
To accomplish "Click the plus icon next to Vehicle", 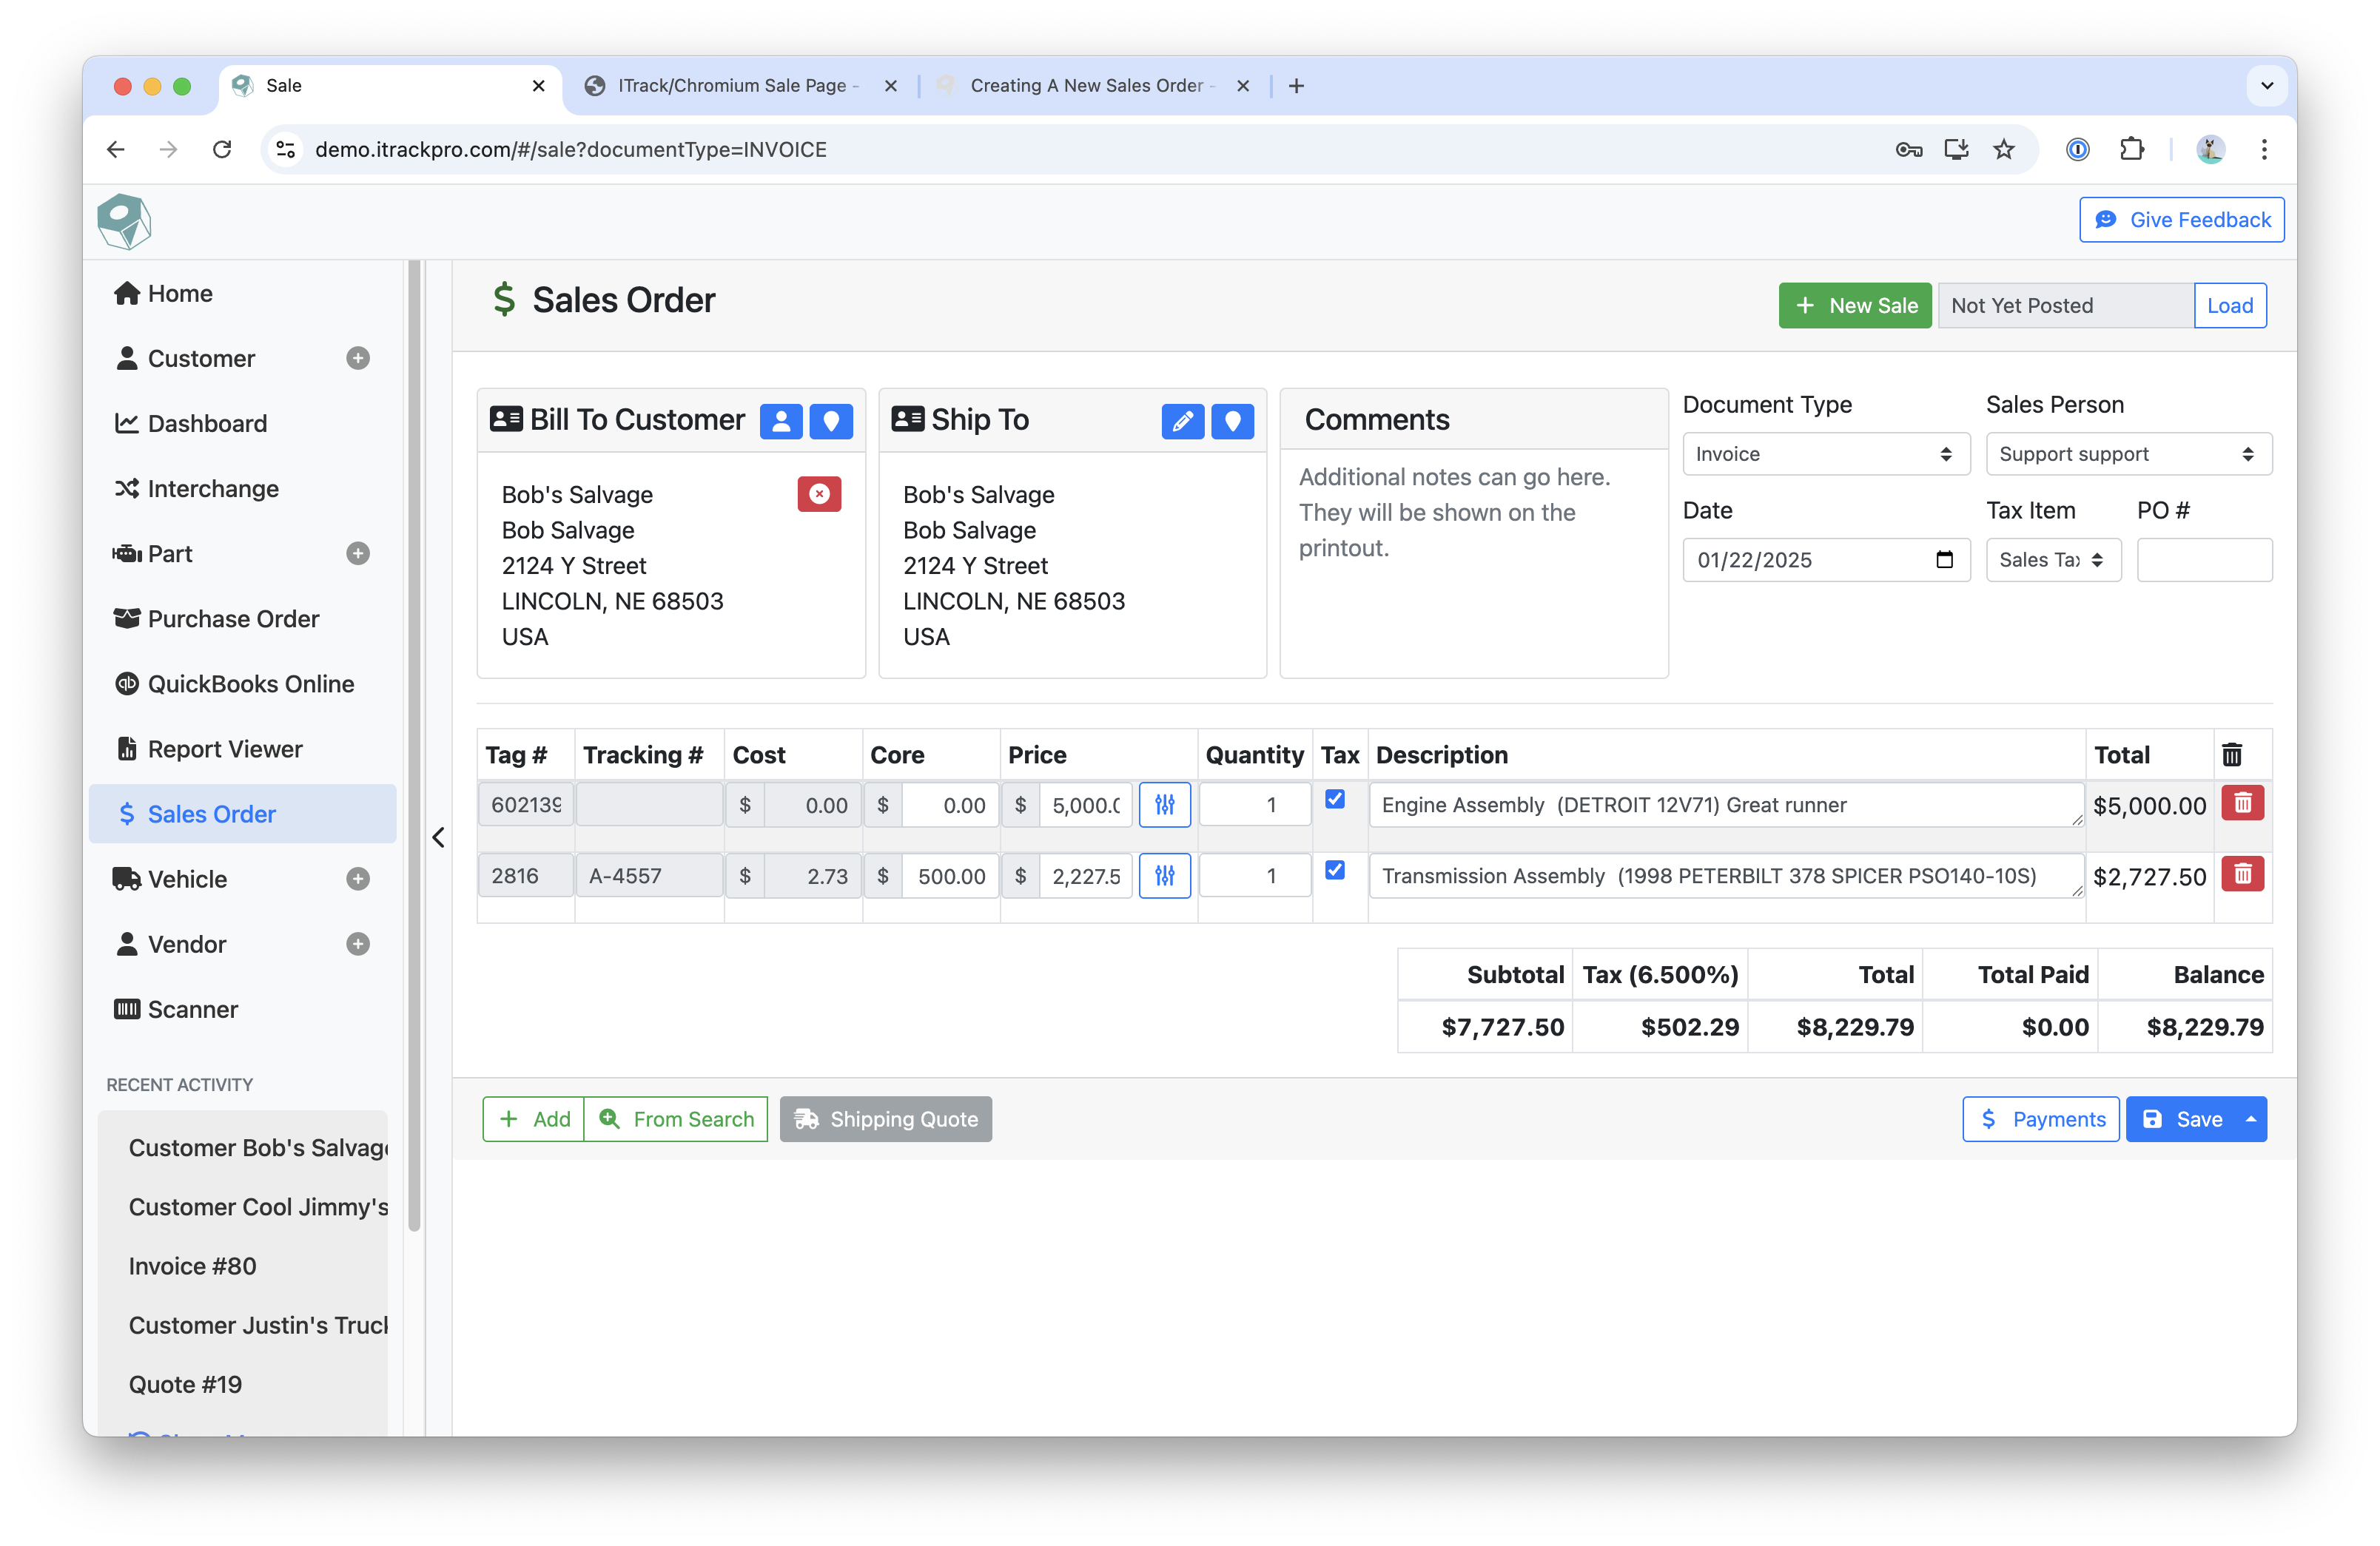I will 358,879.
